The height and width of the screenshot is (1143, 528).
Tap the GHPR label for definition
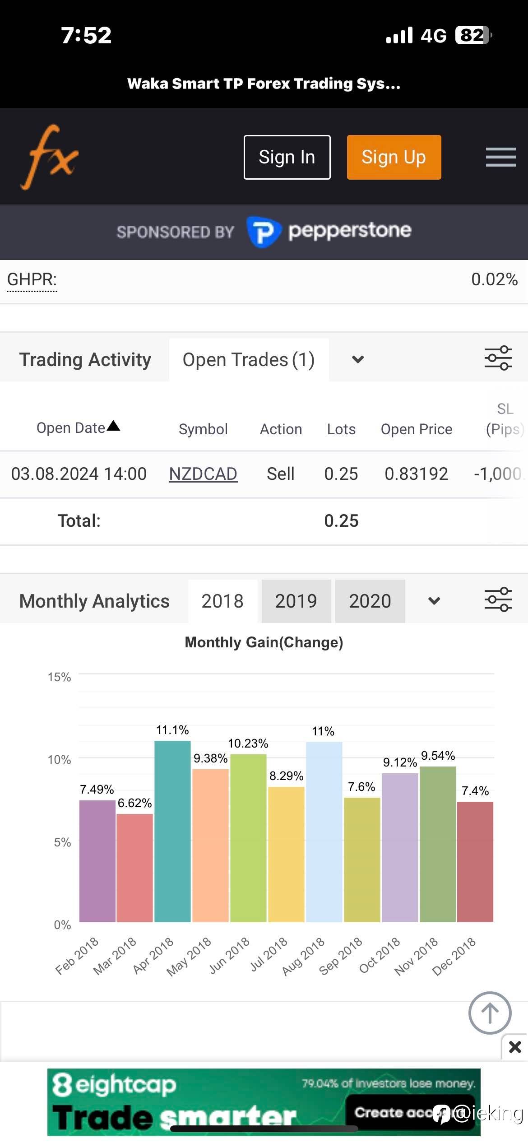pos(32,279)
